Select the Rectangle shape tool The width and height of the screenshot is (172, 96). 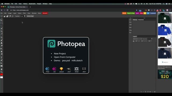[x=2, y=66]
